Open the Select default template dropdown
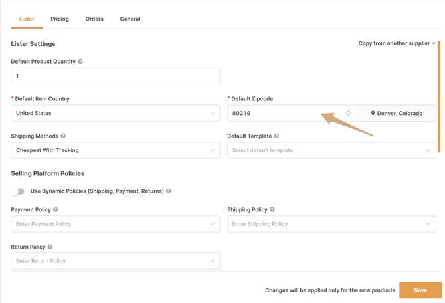Viewport: 445px width, 303px height. click(331, 150)
